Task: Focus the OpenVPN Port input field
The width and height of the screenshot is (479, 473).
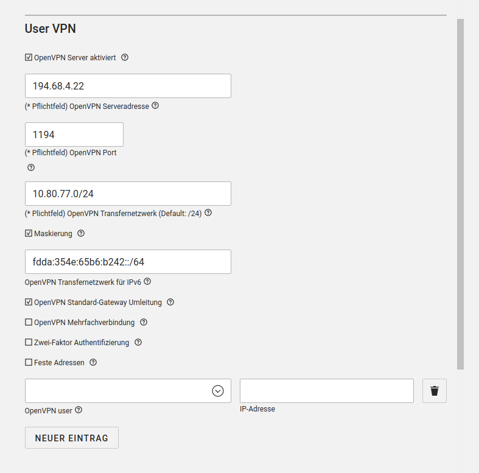Action: point(74,135)
